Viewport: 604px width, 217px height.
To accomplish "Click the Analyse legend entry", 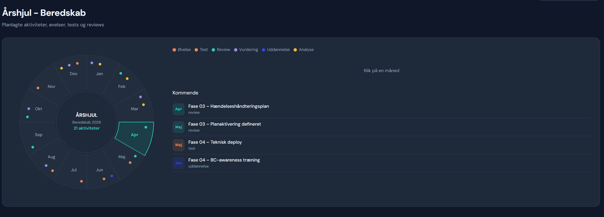I will tap(304, 50).
